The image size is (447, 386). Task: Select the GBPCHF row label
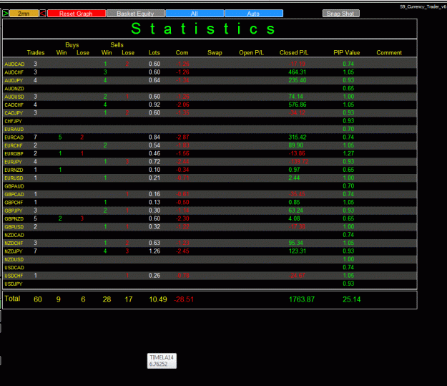tap(14, 203)
